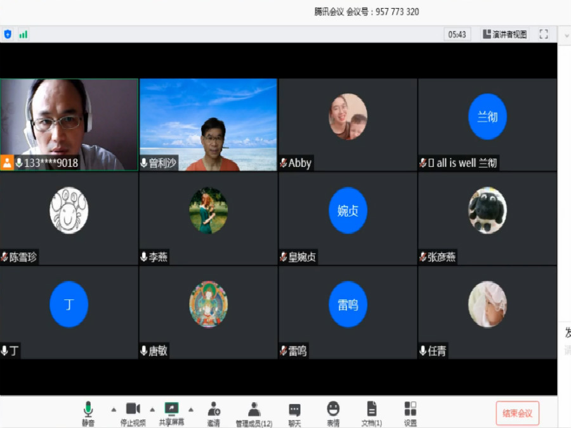Click the 唐敏 participant avatar

(208, 304)
